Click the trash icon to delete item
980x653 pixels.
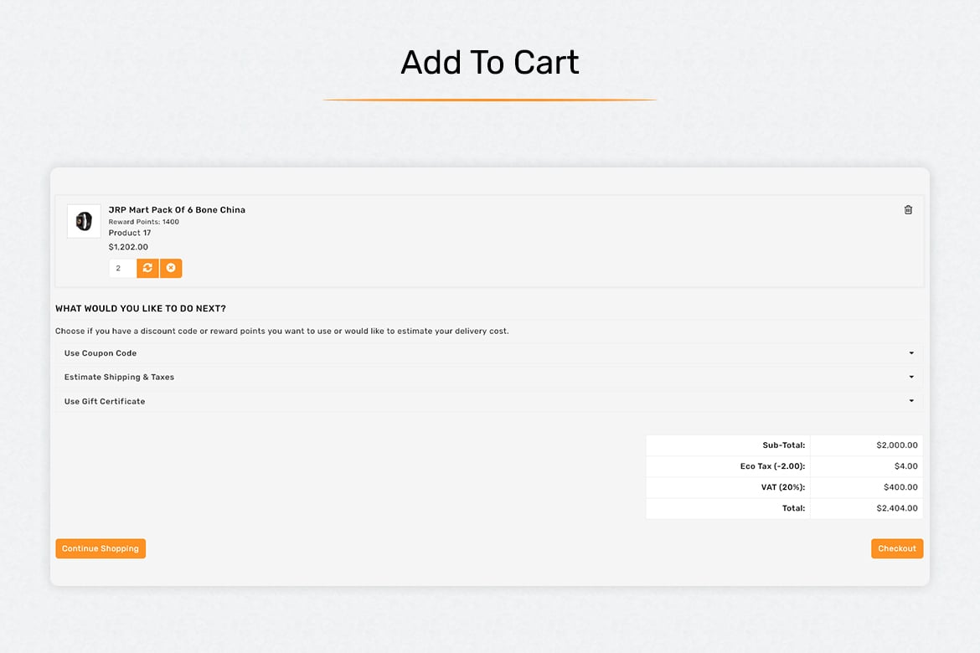tap(908, 210)
